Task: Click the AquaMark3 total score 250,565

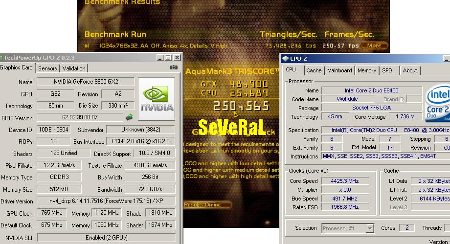Action: click(241, 106)
